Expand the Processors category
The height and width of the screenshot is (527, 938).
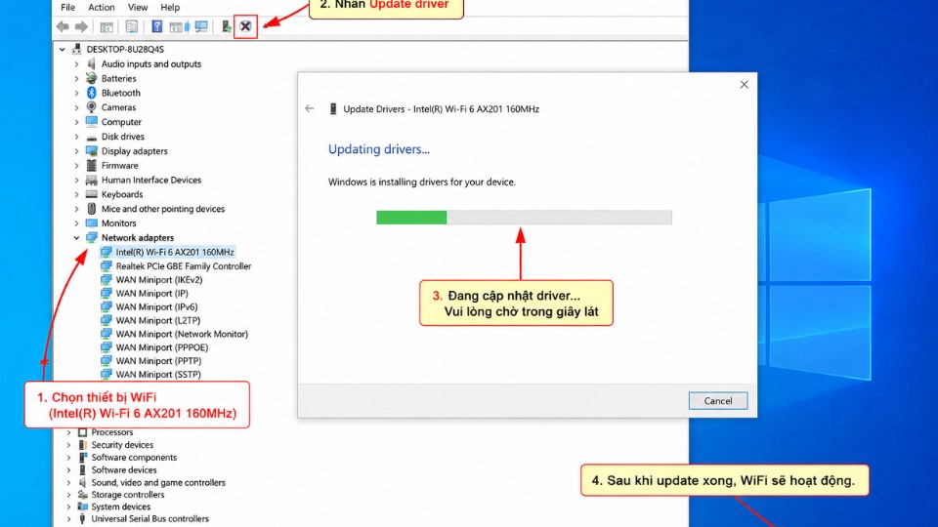point(68,432)
